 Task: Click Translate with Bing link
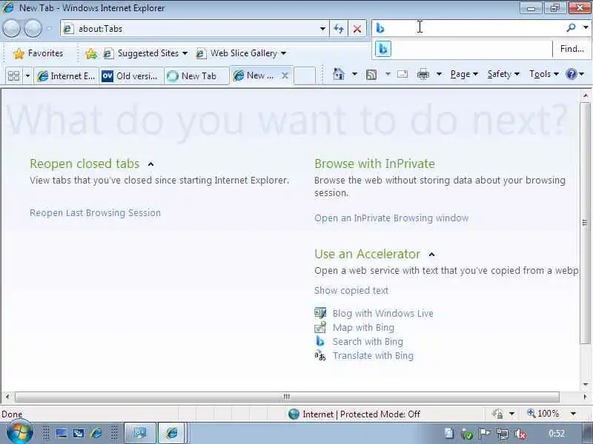(x=373, y=356)
